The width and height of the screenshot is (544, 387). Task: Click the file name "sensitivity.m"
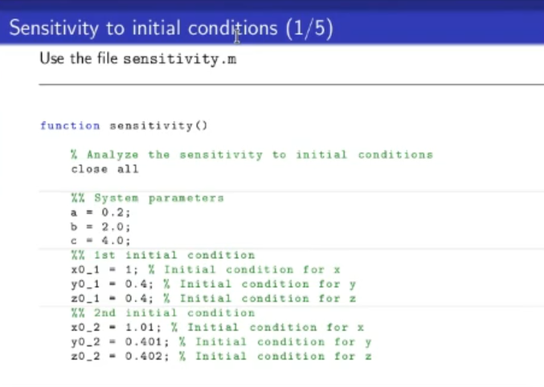[180, 60]
